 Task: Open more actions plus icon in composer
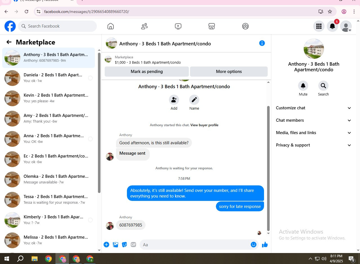(x=106, y=245)
